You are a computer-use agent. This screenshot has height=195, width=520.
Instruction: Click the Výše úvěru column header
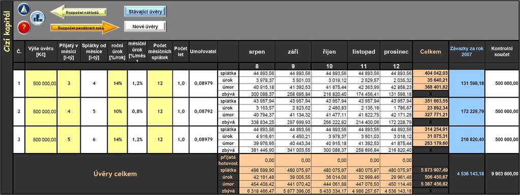41,52
